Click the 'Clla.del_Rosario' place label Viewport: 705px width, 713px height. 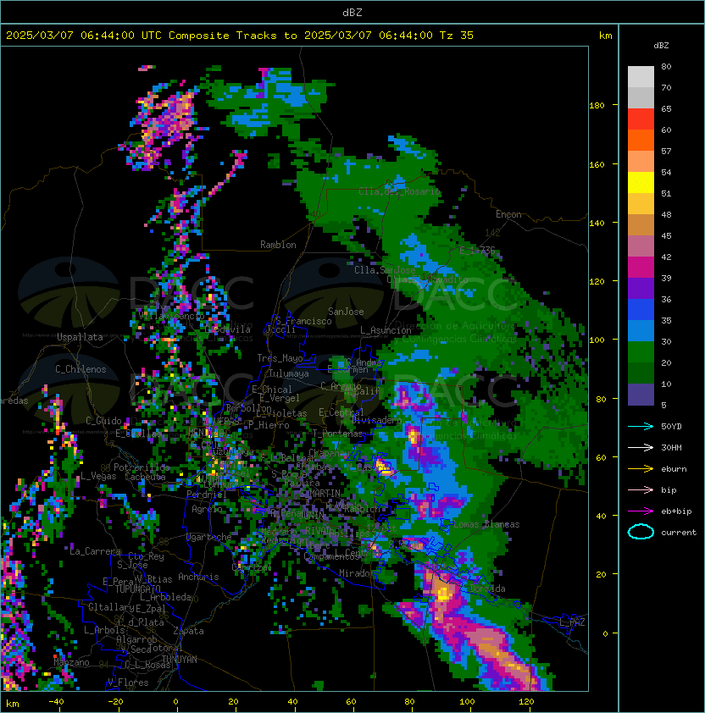pyautogui.click(x=399, y=191)
